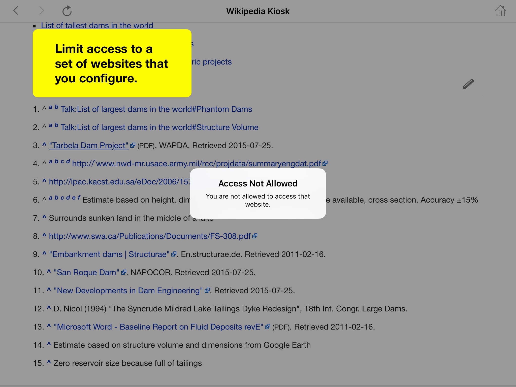This screenshot has width=516, height=387.
Task: Select text "Zero reservoir size because full of tailings"
Action: coord(128,363)
